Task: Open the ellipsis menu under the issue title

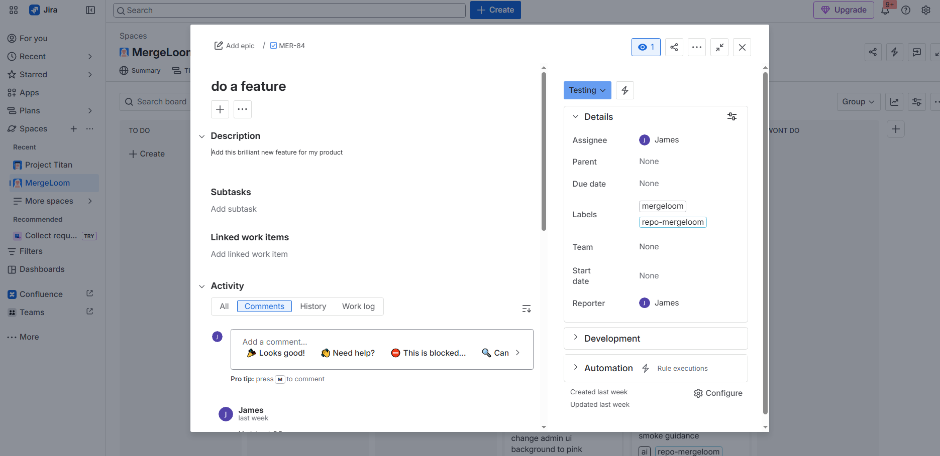Action: click(243, 109)
